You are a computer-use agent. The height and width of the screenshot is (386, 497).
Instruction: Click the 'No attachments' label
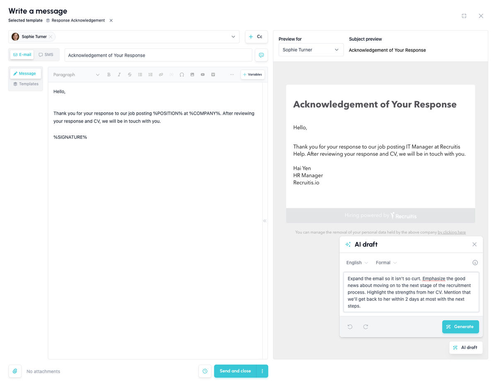click(x=43, y=372)
